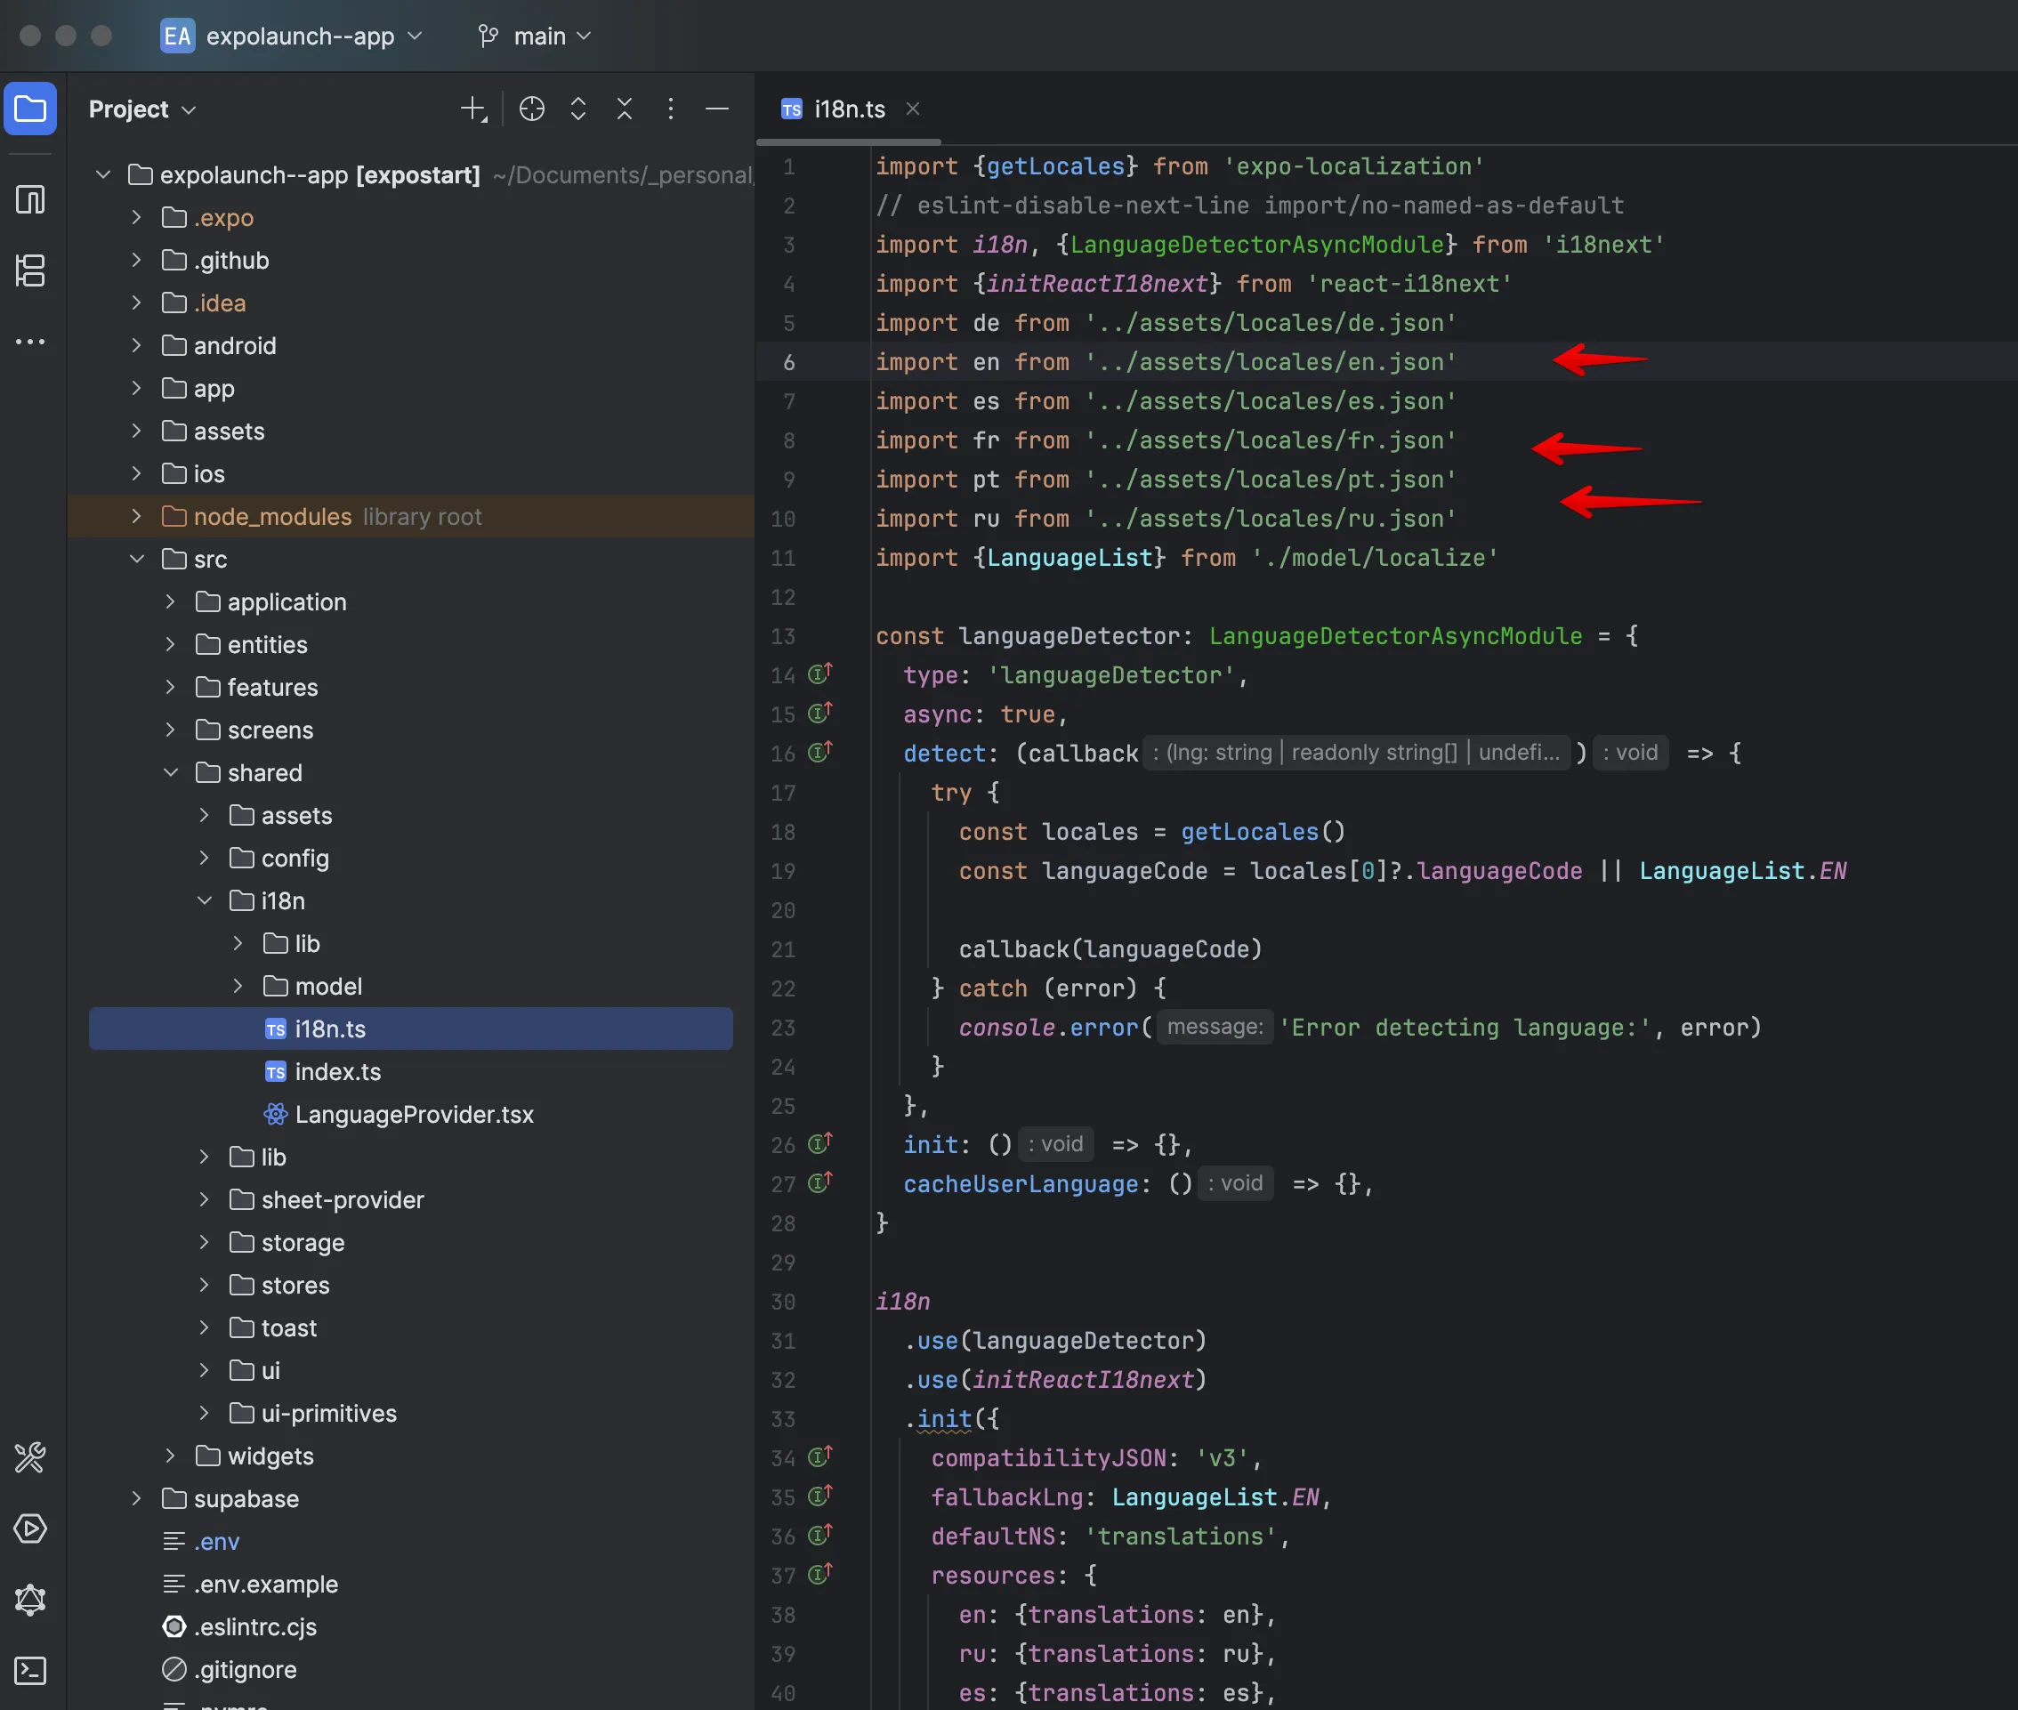2018x1710 pixels.
Task: Open Project panel options menu
Action: 671,109
